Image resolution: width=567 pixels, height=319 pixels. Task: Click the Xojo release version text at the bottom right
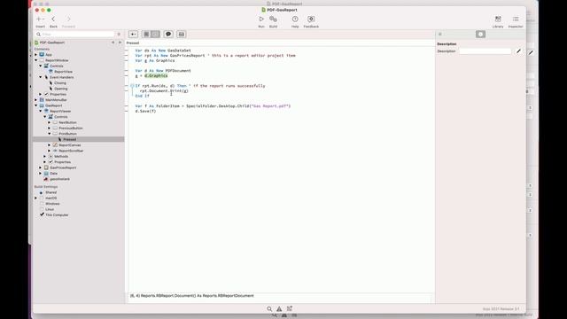501,309
